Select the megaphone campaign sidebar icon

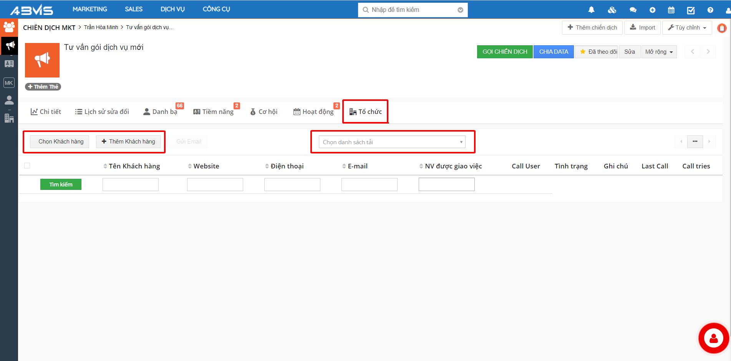[x=9, y=46]
